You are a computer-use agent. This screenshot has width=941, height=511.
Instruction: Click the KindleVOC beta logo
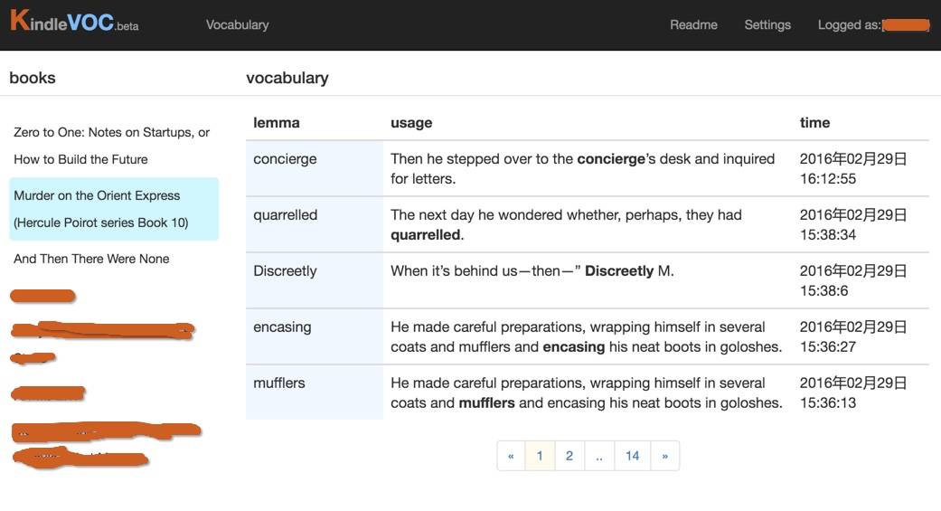point(74,23)
